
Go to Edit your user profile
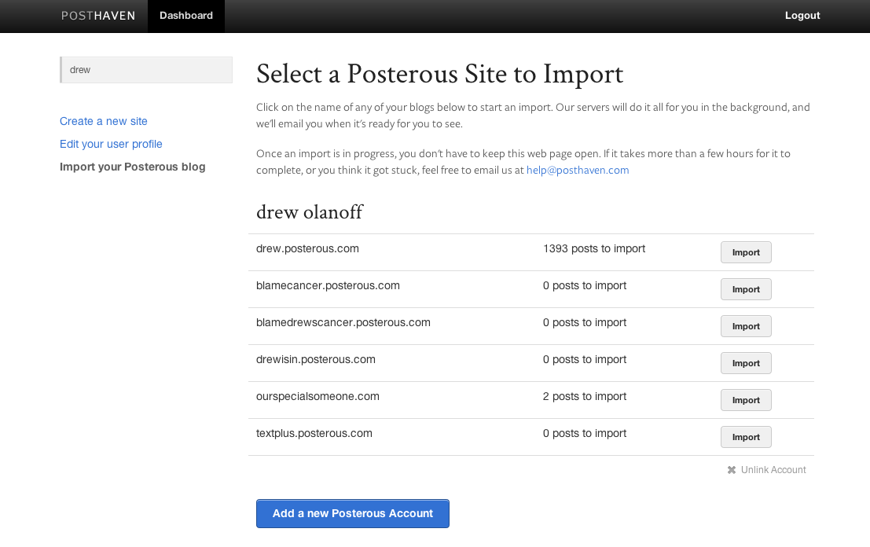[111, 144]
